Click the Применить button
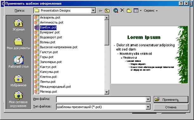 tap(171, 99)
